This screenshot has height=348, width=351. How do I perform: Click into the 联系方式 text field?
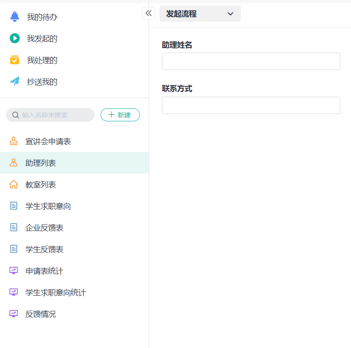click(251, 105)
